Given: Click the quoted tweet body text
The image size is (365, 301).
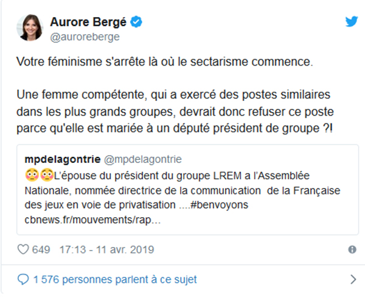Looking at the screenshot, I should coord(182,190).
